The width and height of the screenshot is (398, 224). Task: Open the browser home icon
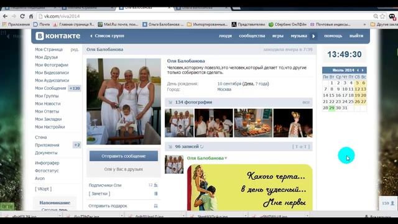(31, 16)
